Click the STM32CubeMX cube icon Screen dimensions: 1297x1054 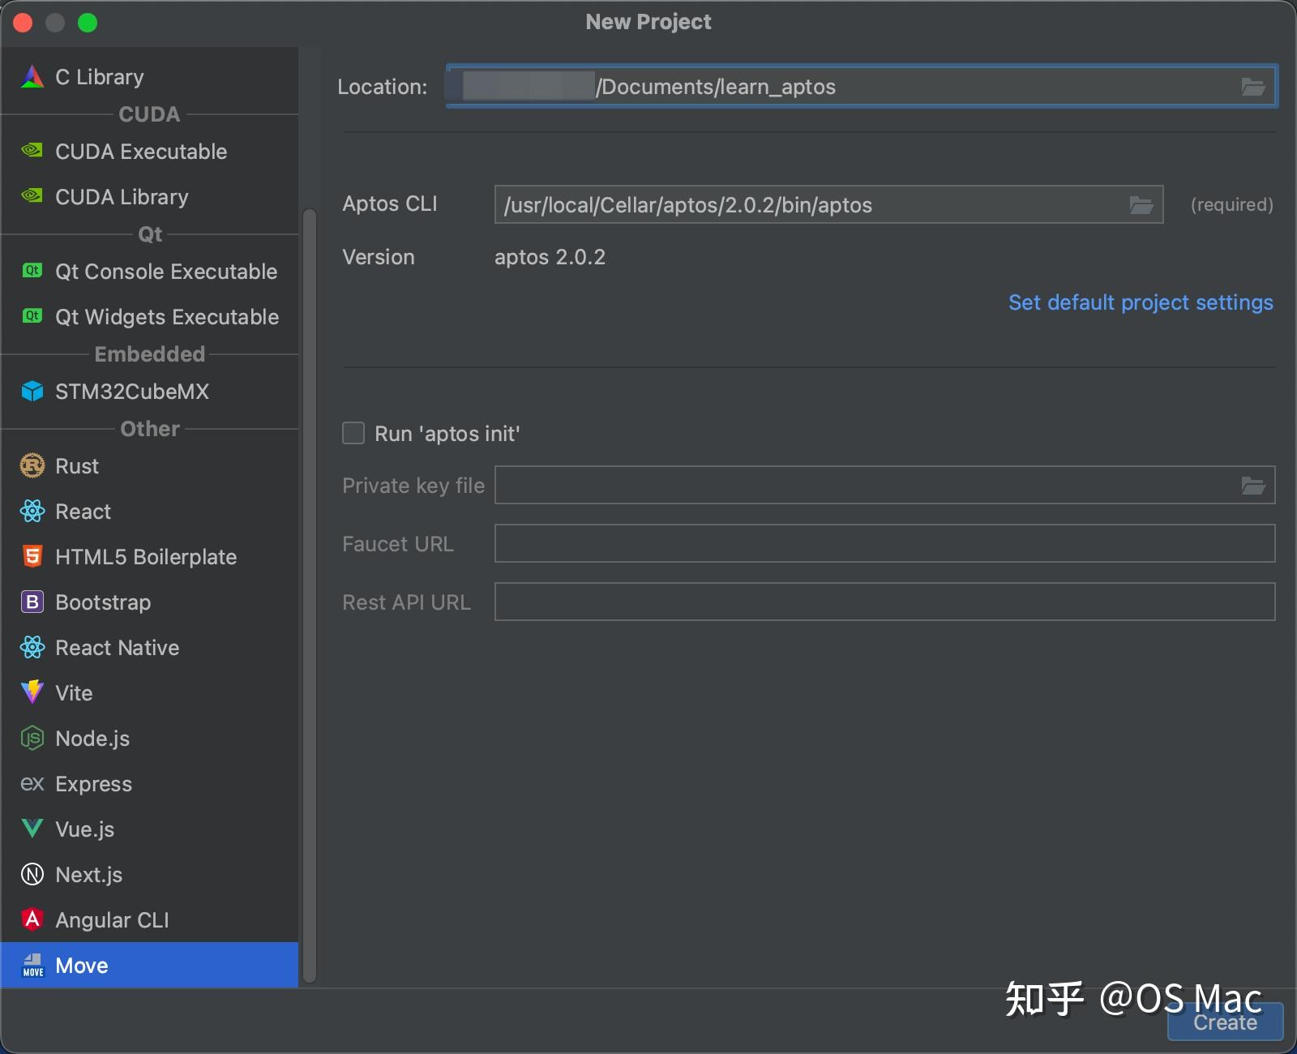[x=32, y=392]
